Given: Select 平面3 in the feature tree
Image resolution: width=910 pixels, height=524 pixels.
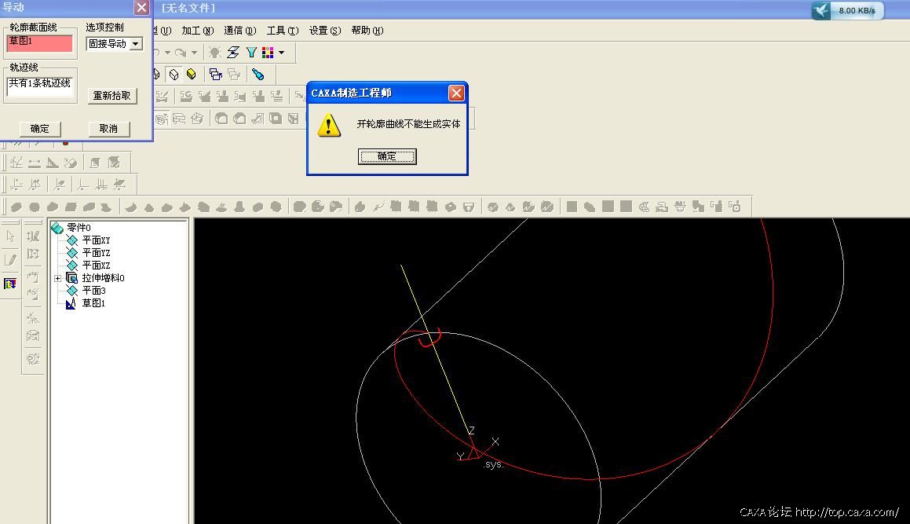Looking at the screenshot, I should tap(93, 291).
